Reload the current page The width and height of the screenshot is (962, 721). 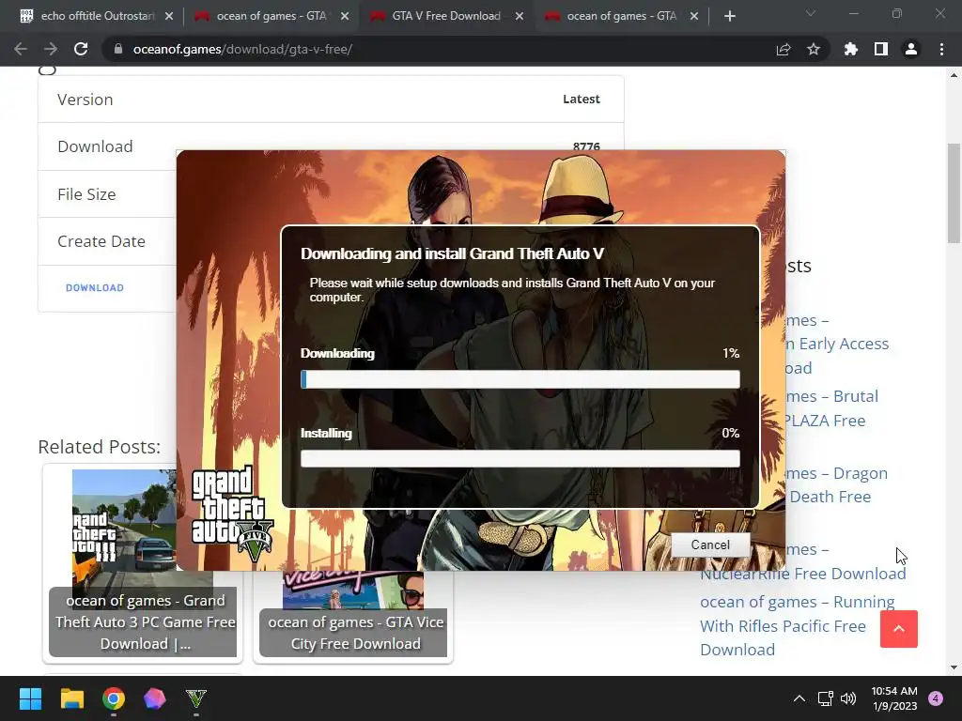(x=81, y=49)
